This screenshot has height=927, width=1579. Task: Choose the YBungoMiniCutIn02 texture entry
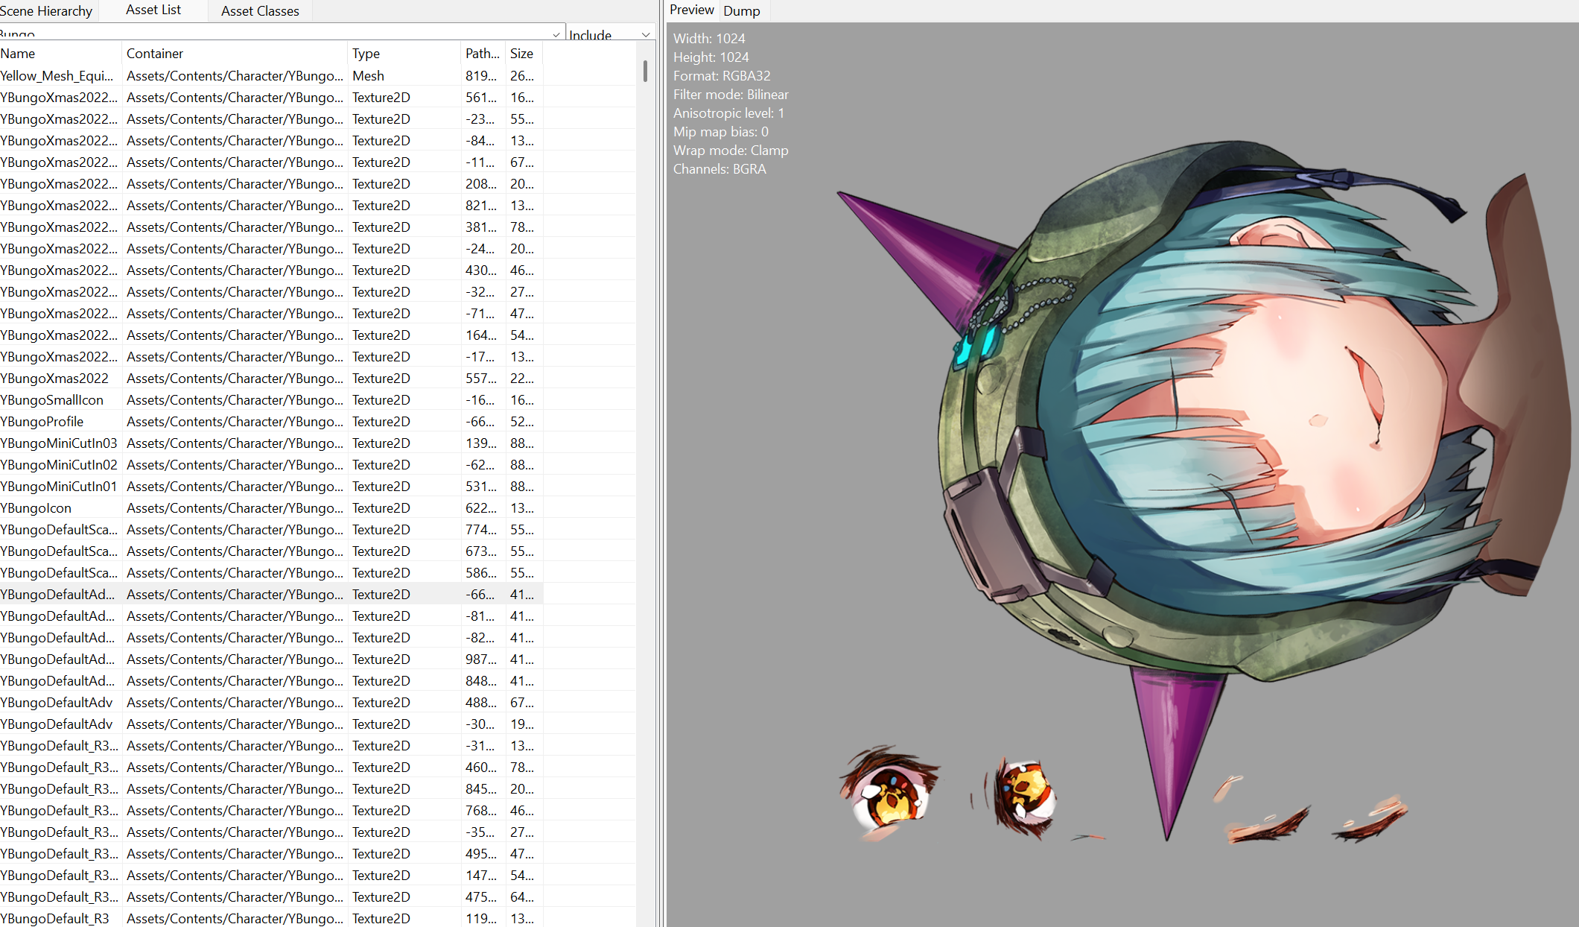click(x=59, y=465)
